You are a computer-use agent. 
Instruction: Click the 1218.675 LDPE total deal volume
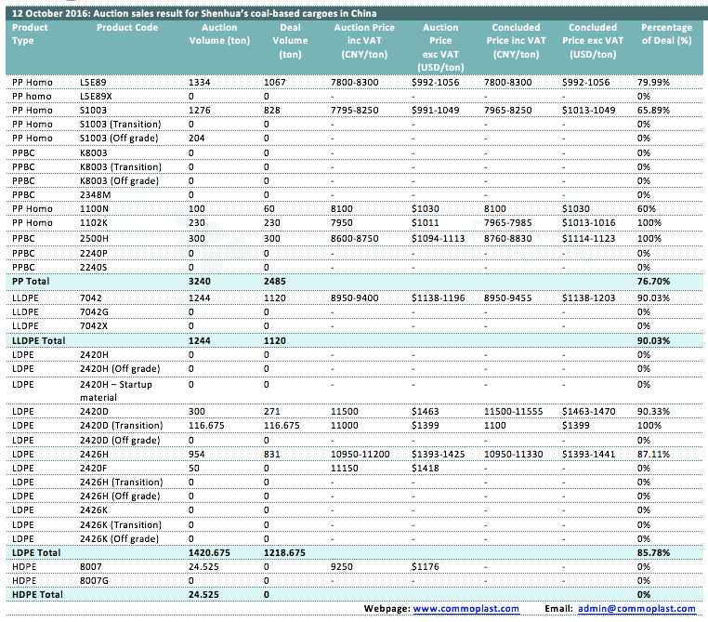[284, 553]
